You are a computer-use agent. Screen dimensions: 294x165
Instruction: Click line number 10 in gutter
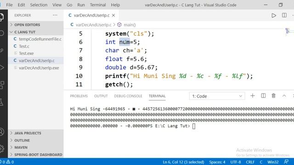click(x=79, y=76)
